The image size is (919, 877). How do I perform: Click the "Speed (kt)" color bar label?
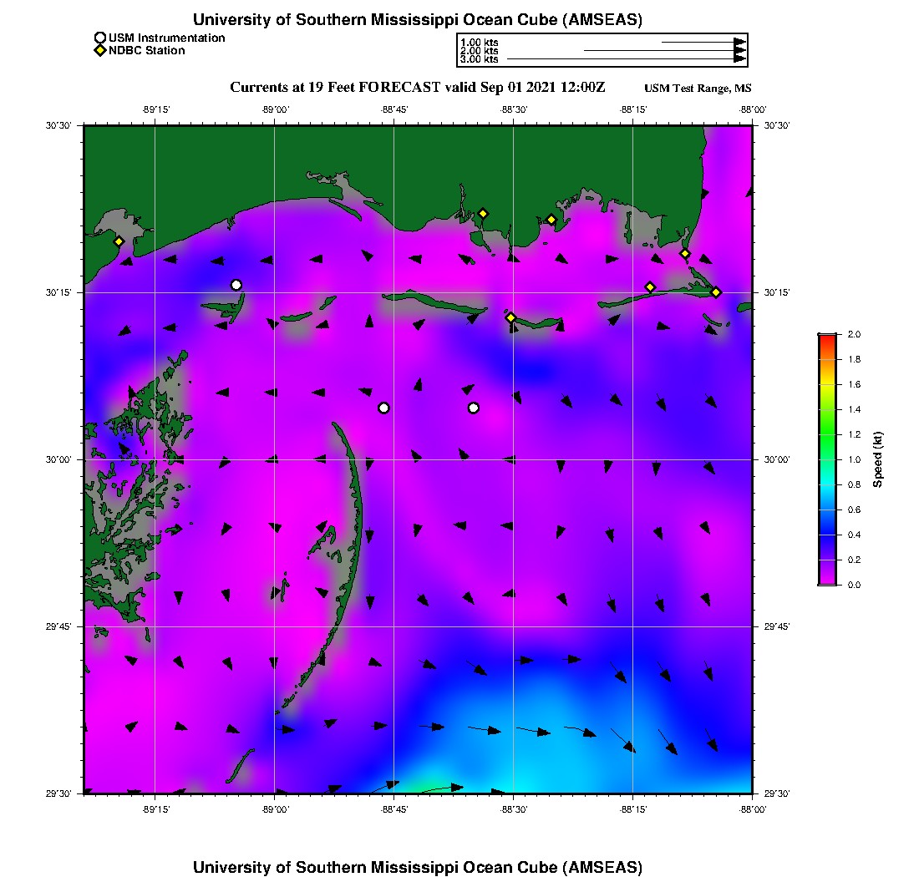(878, 459)
